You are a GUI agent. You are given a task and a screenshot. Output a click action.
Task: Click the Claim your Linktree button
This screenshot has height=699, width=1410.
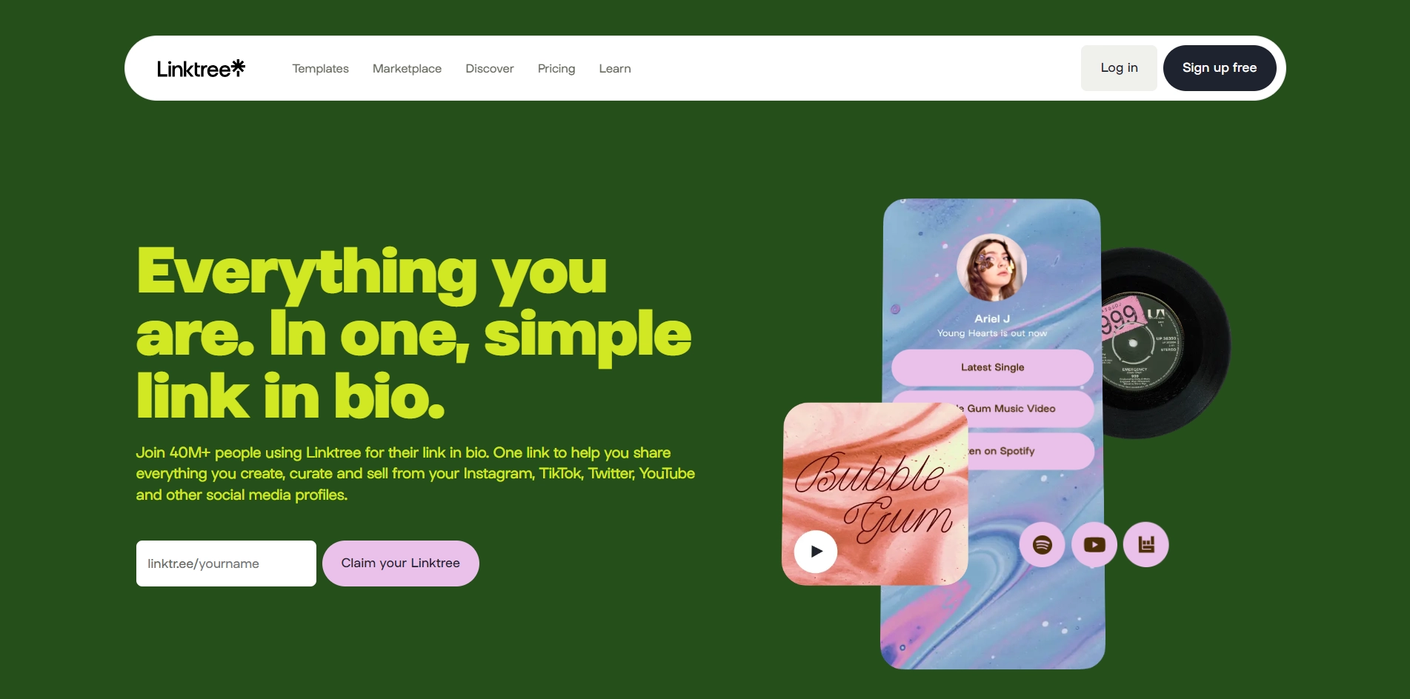click(x=401, y=563)
